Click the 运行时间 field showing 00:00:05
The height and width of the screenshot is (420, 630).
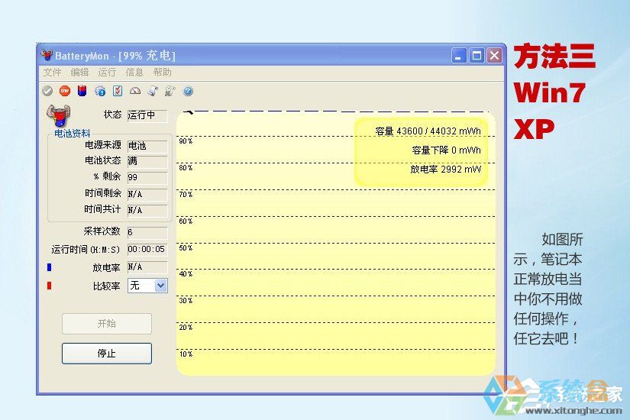(147, 249)
